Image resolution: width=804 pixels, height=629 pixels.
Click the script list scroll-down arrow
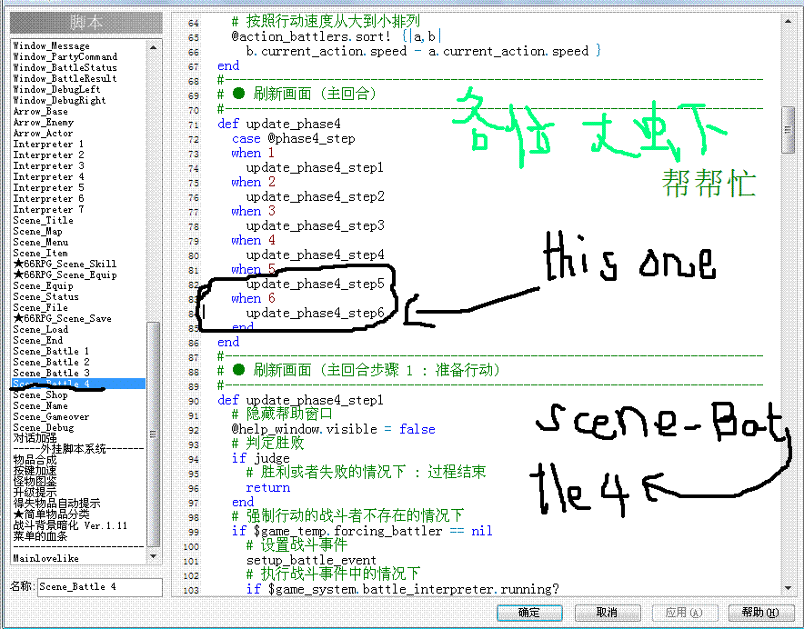click(154, 556)
